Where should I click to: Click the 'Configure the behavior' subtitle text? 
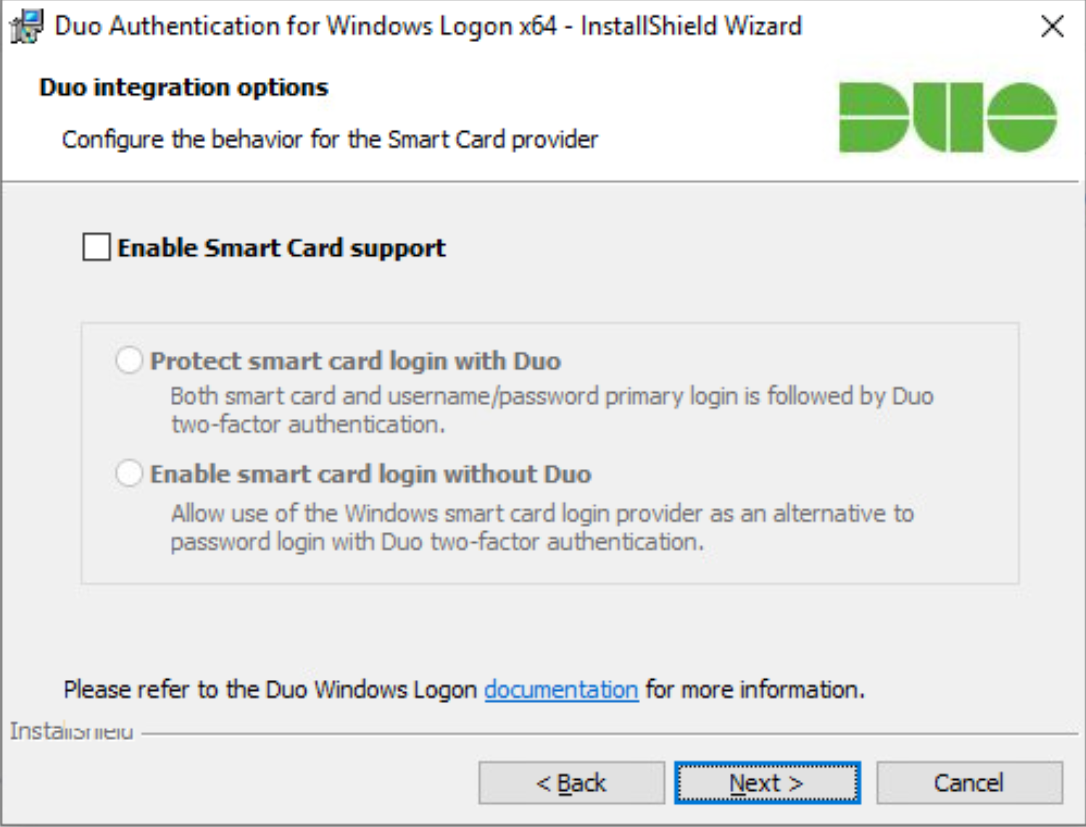[330, 139]
